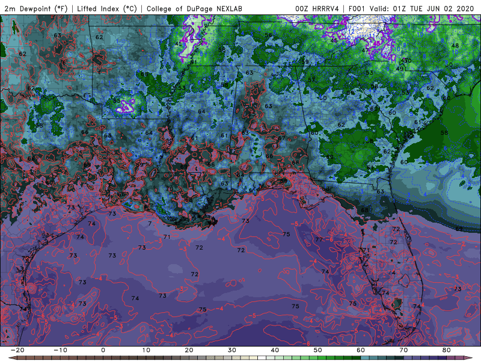Click the '48' dewpoint value on the map
This screenshot has width=481, height=361.
tap(455, 46)
